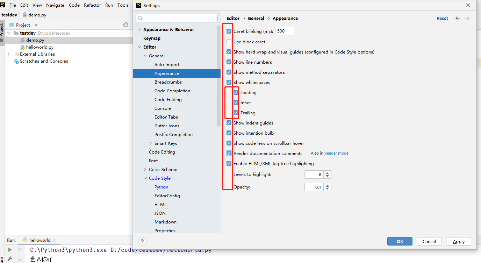Enable the Use block caret checkbox
This screenshot has height=263, width=481.
(x=229, y=42)
